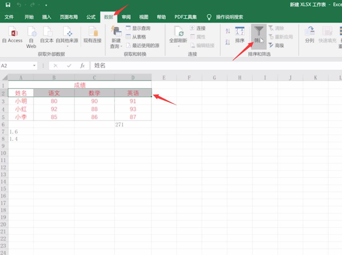Open the 文件 menu tab
Screen dimensions: 342x255
pyautogui.click(x=9, y=17)
